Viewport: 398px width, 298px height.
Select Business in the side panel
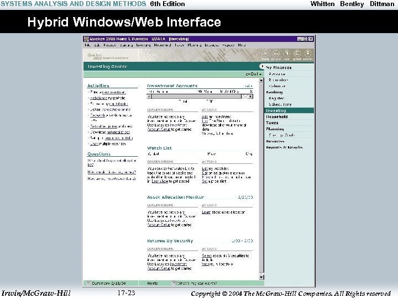coord(275,141)
